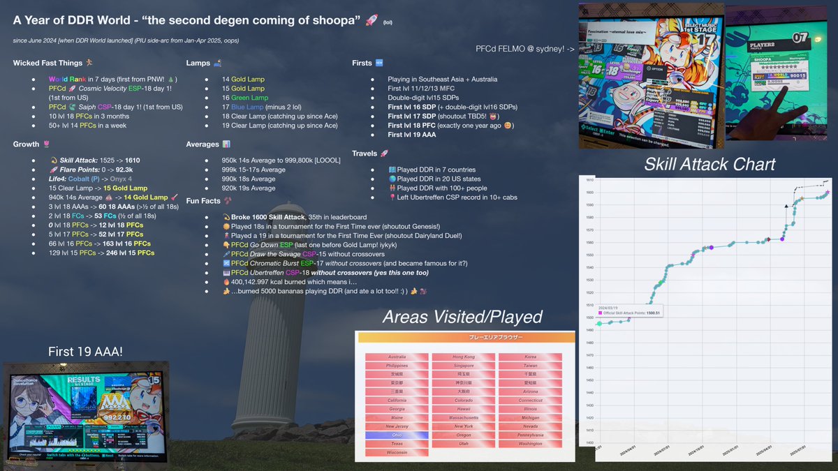838x471 pixels.
Task: Click the bar chart emoji beside Averages
Action: click(226, 144)
